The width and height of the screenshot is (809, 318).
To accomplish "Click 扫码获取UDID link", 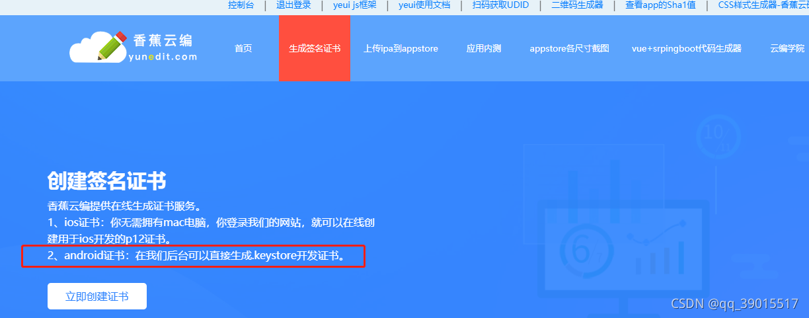I will click(500, 5).
